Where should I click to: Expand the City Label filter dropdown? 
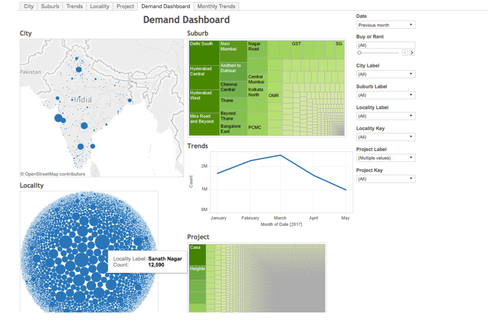click(386, 74)
